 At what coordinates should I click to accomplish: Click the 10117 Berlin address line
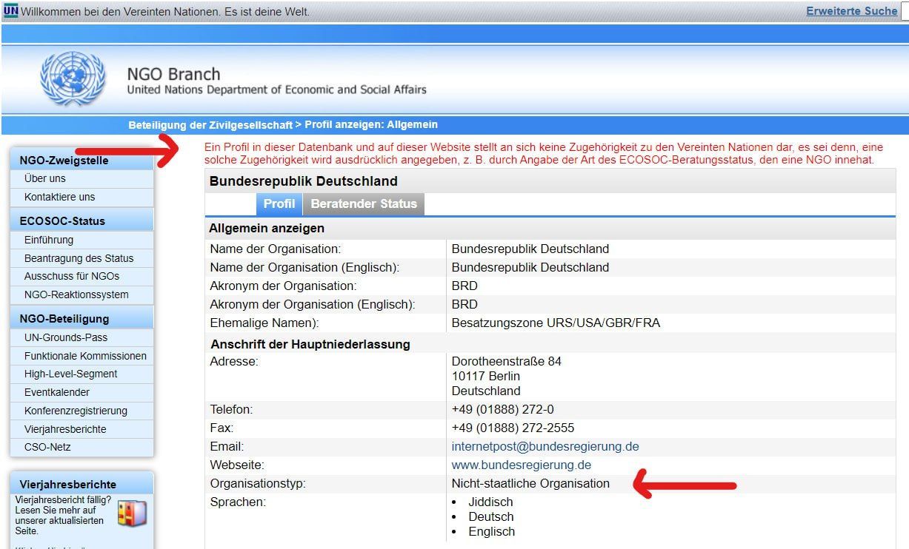[x=486, y=376]
